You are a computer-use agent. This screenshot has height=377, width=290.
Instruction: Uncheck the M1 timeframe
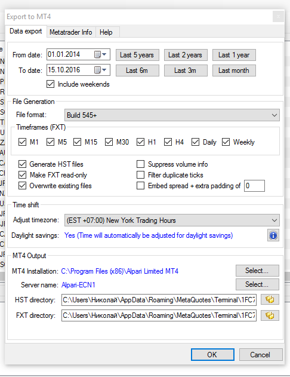point(22,142)
